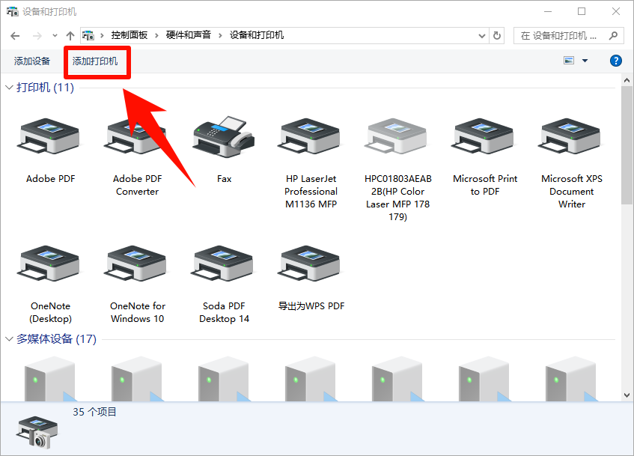Image resolution: width=634 pixels, height=456 pixels.
Task: Select Microsoft XPS Document Writer printer
Action: tap(571, 136)
